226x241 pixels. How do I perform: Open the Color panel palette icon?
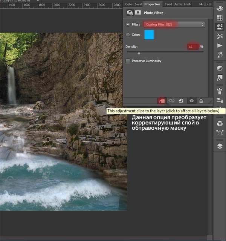(x=220, y=8)
